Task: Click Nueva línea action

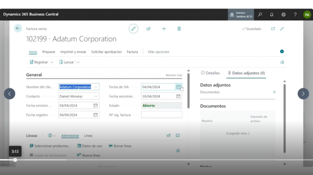Action: click(88, 155)
